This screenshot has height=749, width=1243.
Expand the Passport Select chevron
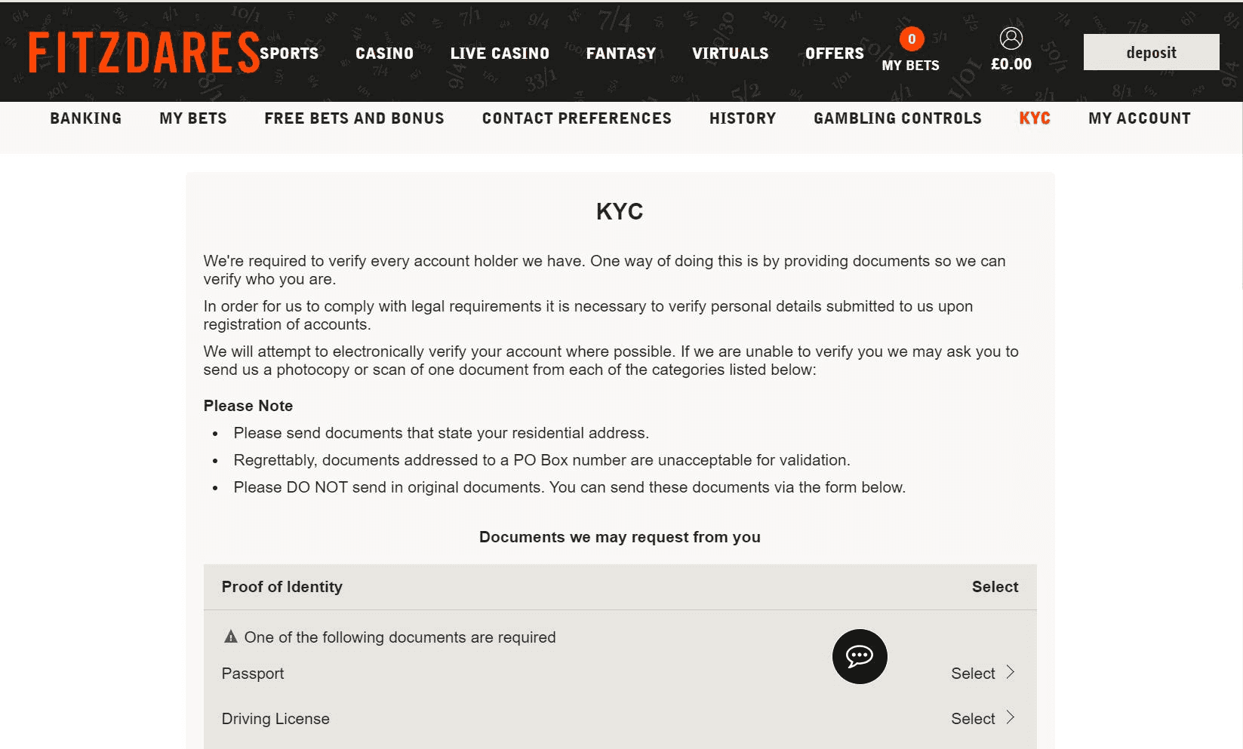tap(1011, 673)
